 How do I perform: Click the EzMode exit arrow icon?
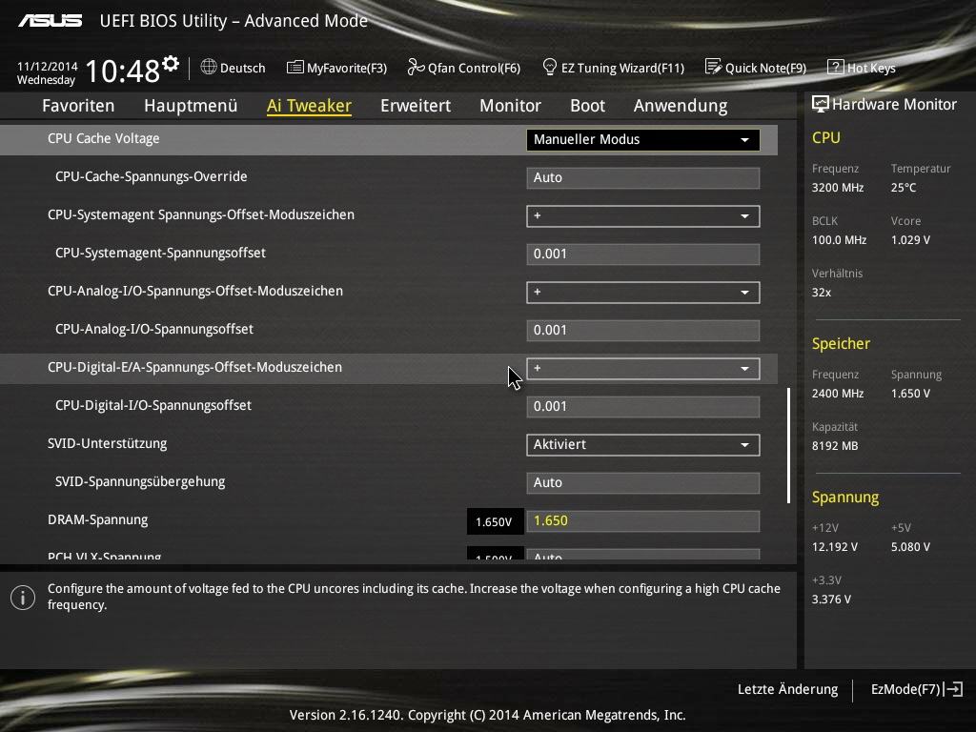953,689
